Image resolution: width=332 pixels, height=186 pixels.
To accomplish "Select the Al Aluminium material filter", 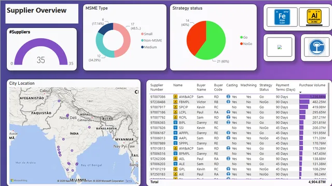I will 314,17.
